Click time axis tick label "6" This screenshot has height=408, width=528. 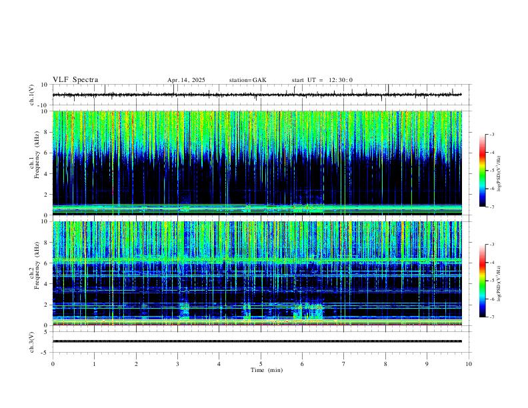[303, 364]
